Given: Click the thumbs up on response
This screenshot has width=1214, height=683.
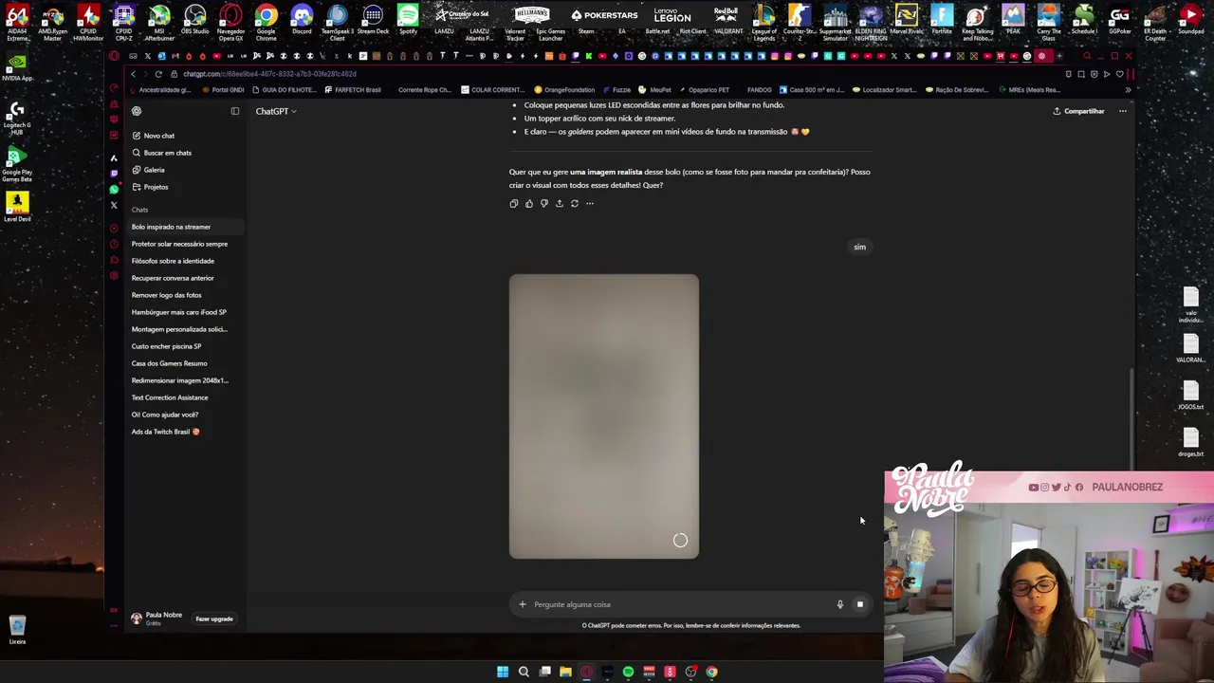Looking at the screenshot, I should tap(529, 203).
